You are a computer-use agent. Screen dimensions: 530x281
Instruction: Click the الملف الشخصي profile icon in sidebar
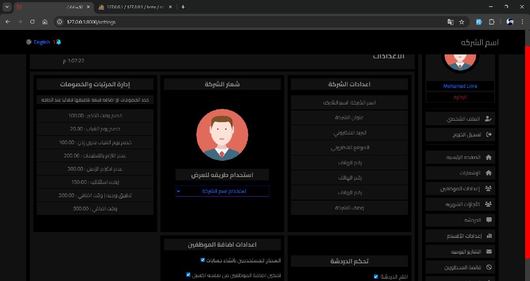pyautogui.click(x=488, y=119)
